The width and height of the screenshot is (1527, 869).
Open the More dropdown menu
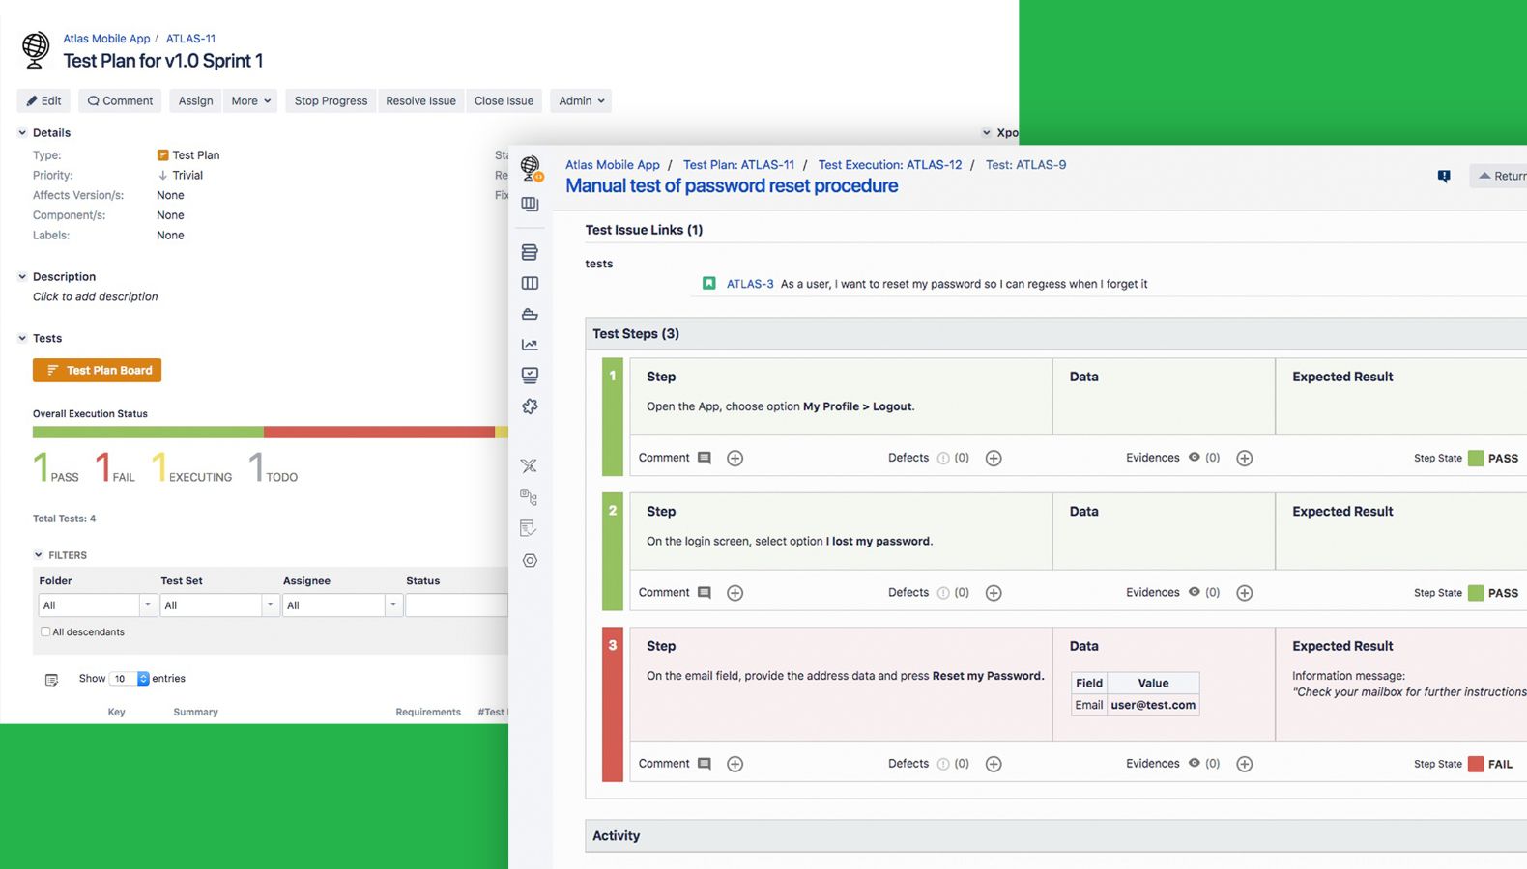pyautogui.click(x=250, y=100)
